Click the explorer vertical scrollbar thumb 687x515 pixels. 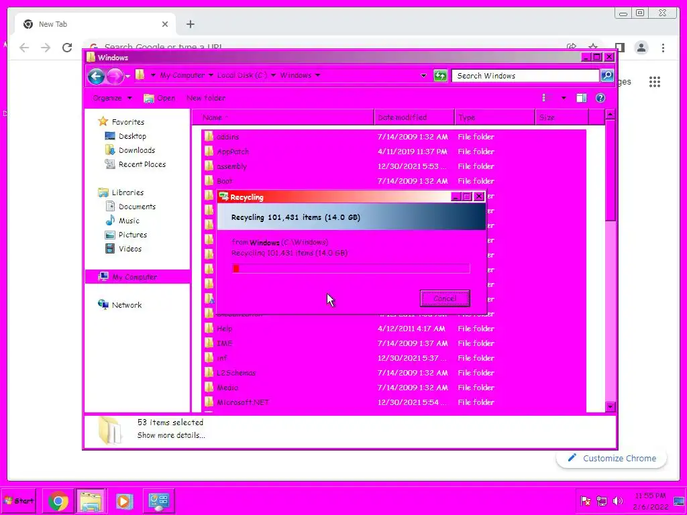point(611,171)
